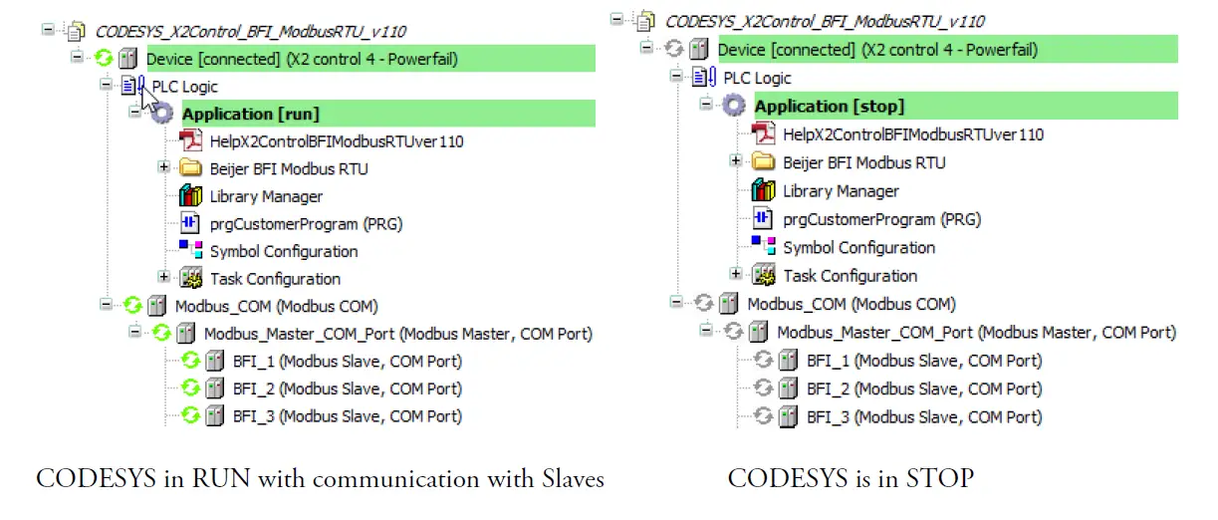Expand Beijer BFI Modbus RTU folder in stop tree

tap(735, 161)
